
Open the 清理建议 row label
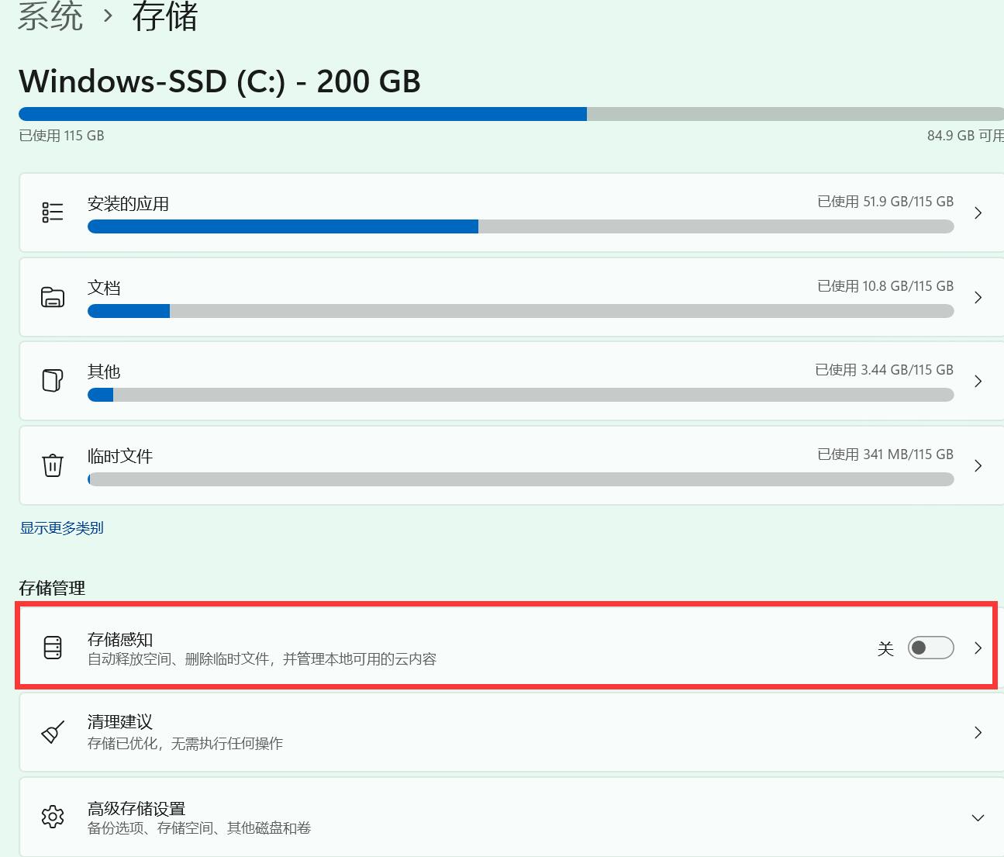tap(120, 722)
